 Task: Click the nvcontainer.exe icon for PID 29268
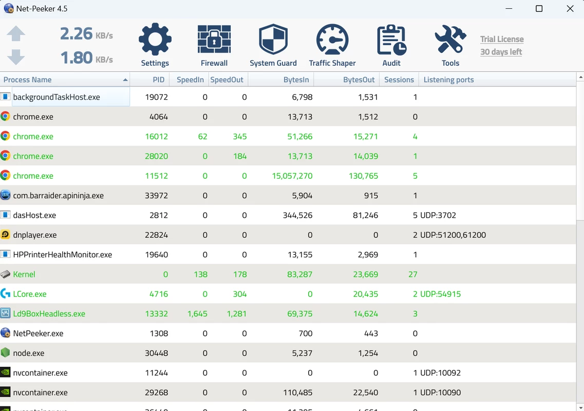[x=5, y=392]
